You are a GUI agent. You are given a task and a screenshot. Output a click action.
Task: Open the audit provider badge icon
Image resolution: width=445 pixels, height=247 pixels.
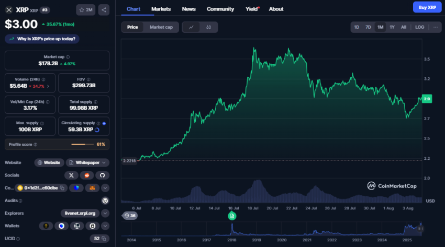tap(105, 201)
